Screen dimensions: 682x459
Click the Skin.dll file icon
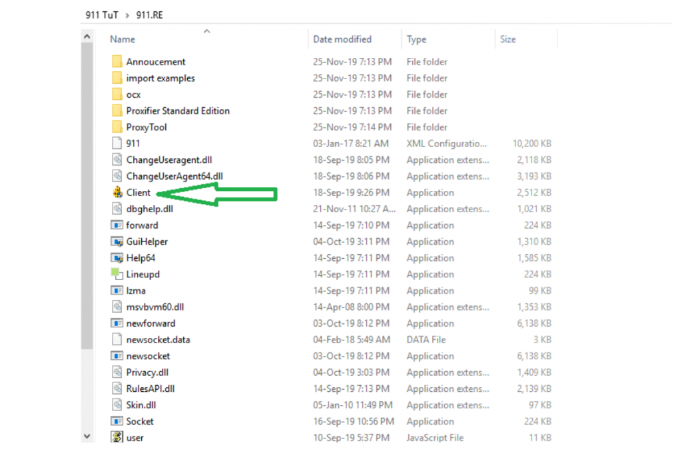tap(117, 404)
